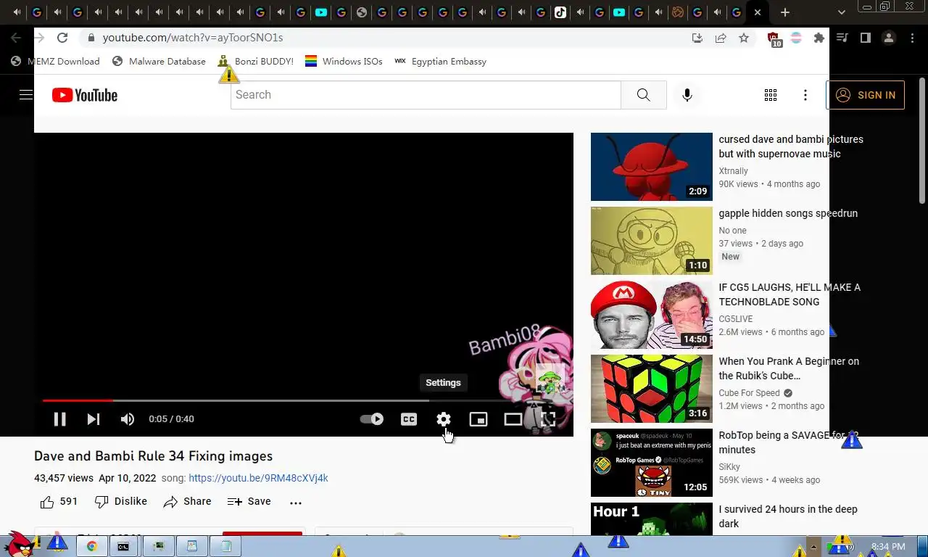
Task: Skip to the next video
Action: [x=94, y=419]
